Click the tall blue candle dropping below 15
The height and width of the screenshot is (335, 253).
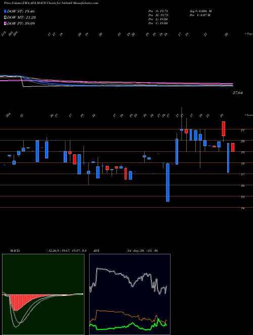coord(168,183)
